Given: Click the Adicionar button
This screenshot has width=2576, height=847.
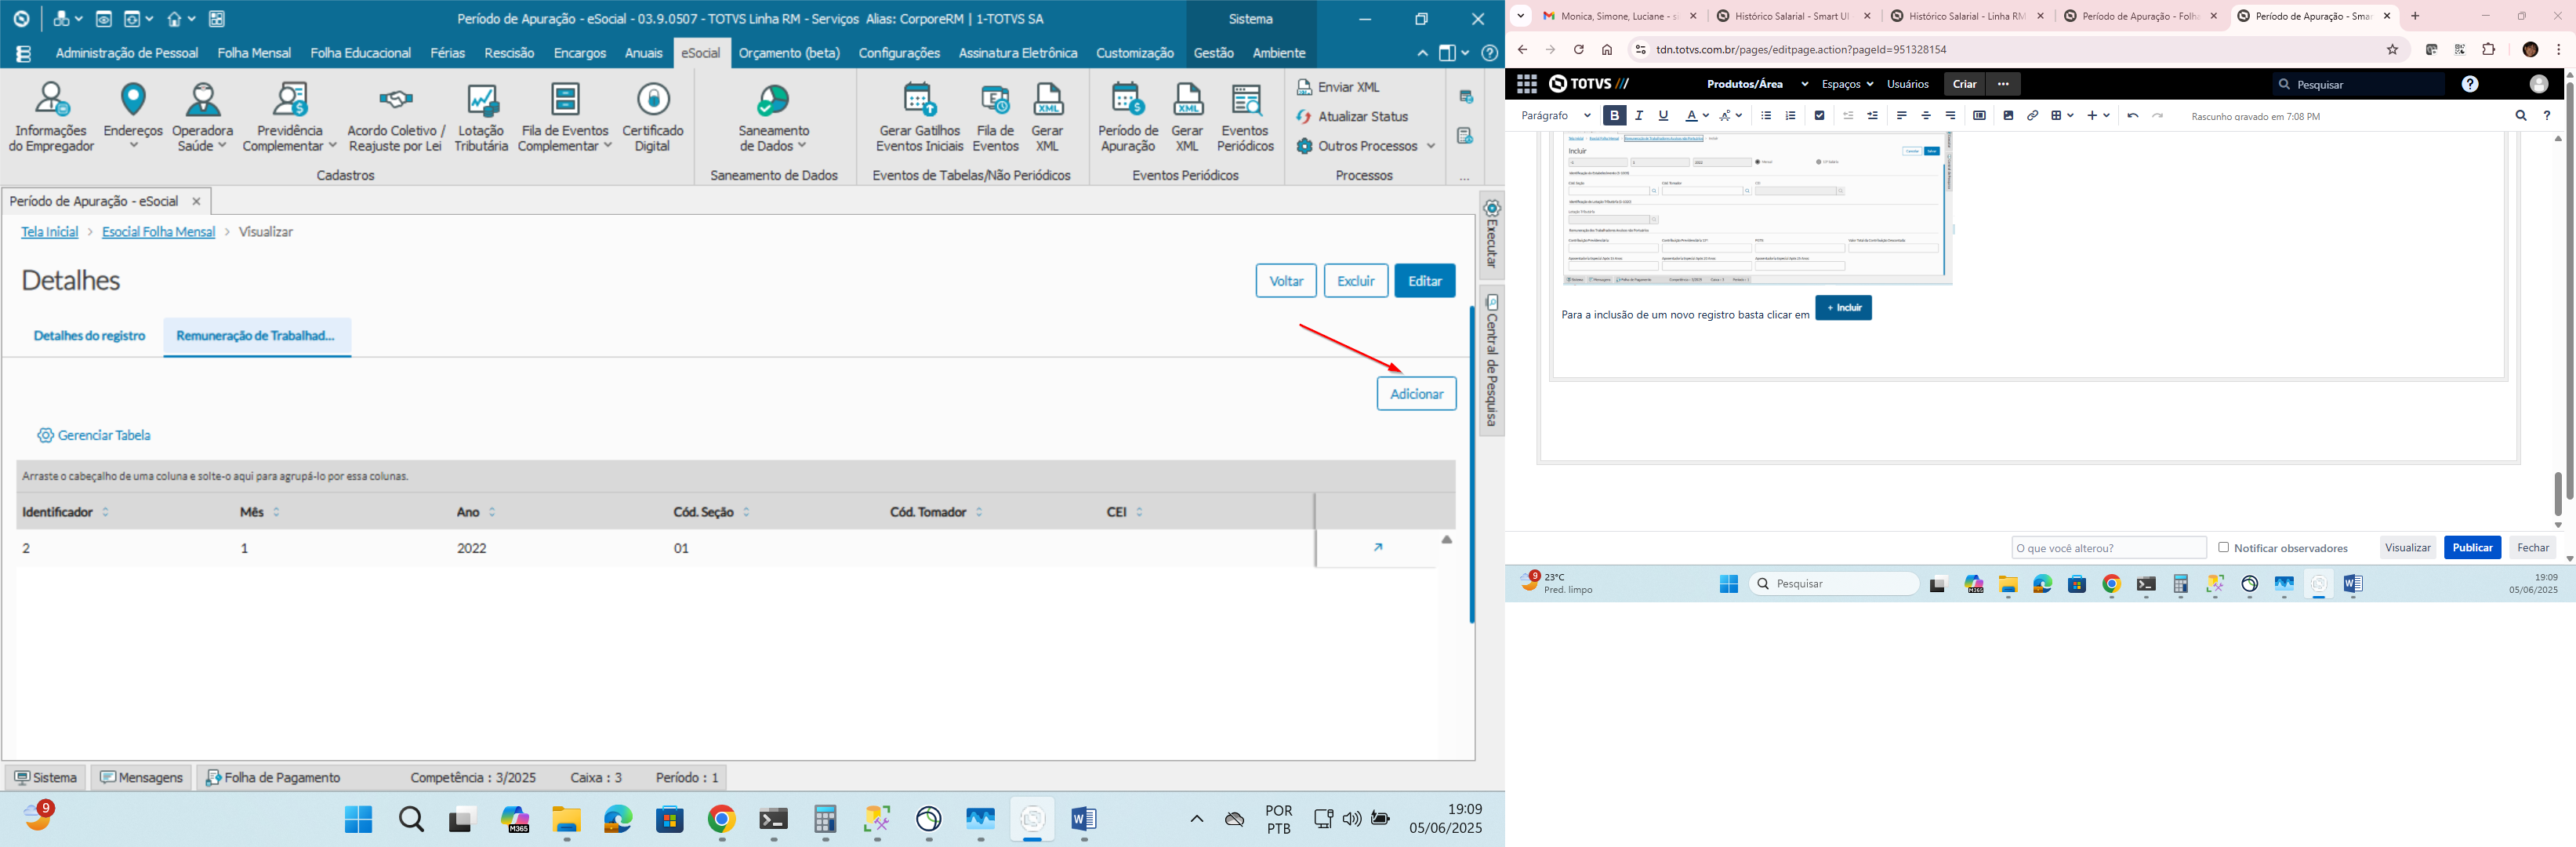Looking at the screenshot, I should [x=1416, y=394].
